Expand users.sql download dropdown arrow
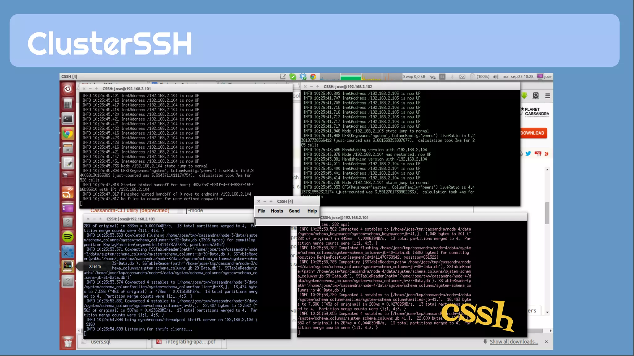 pyautogui.click(x=149, y=340)
